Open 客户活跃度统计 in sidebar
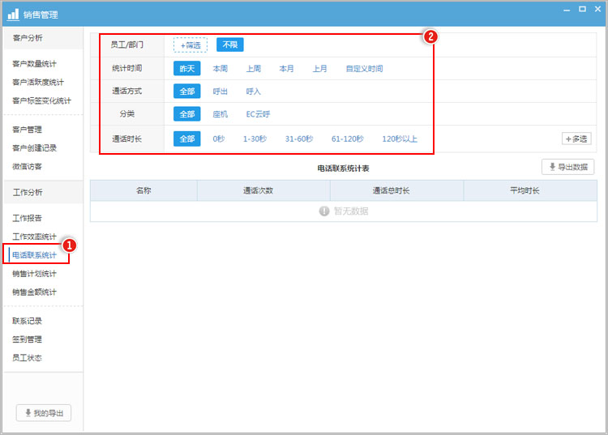The height and width of the screenshot is (435, 608). [x=38, y=82]
